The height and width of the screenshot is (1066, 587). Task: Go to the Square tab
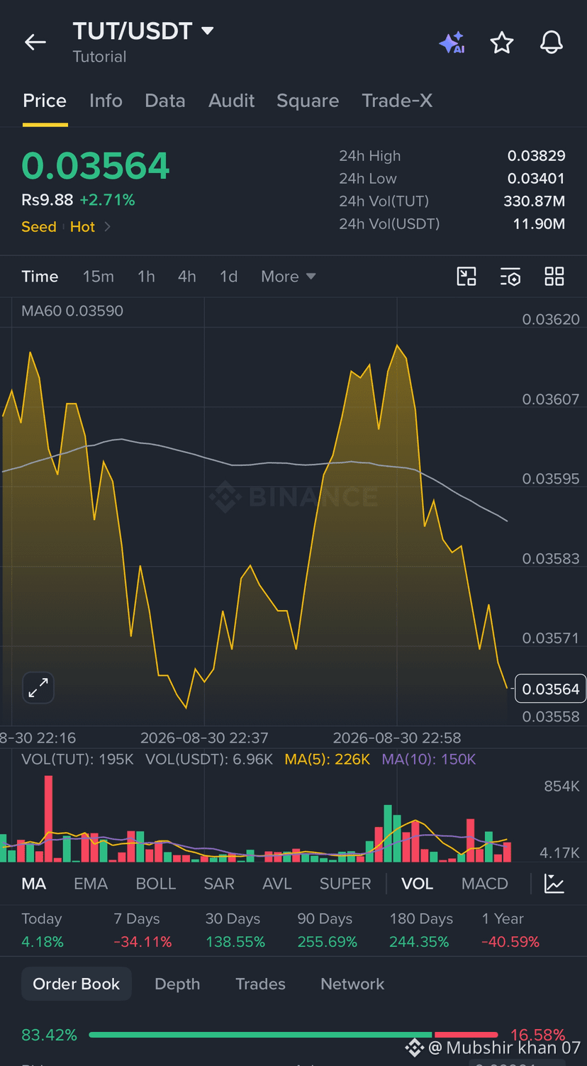(x=308, y=101)
